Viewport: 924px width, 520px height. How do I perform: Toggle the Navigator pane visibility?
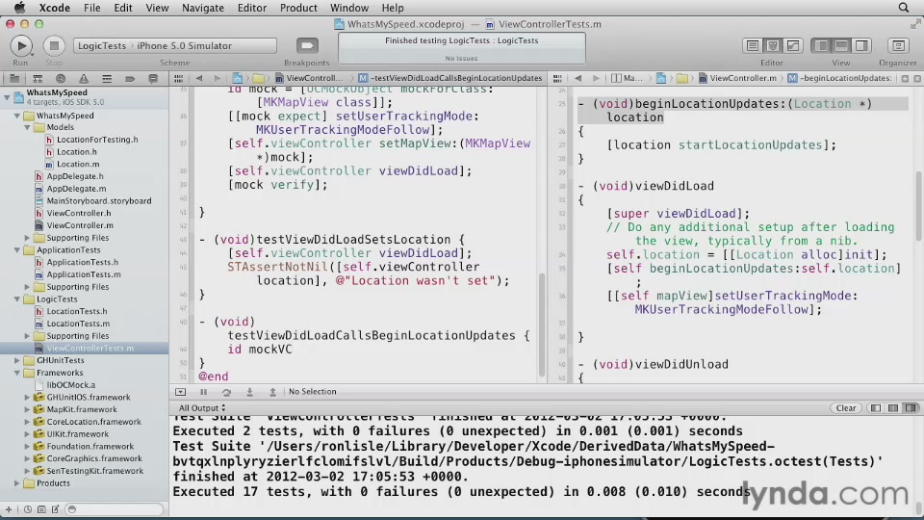(821, 45)
